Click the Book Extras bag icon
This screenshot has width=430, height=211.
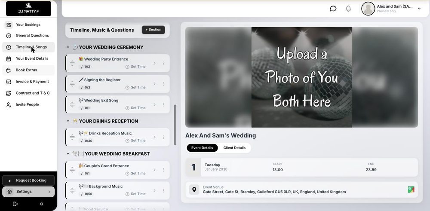[x=9, y=70]
